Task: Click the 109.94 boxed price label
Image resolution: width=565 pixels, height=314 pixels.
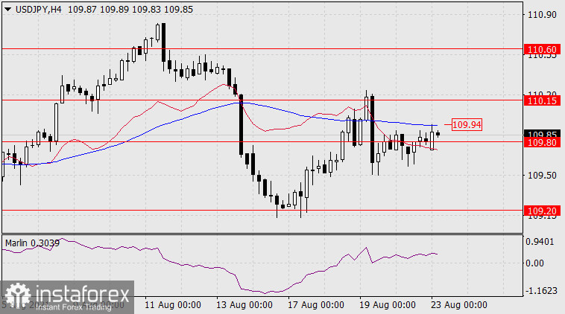Action: 467,125
